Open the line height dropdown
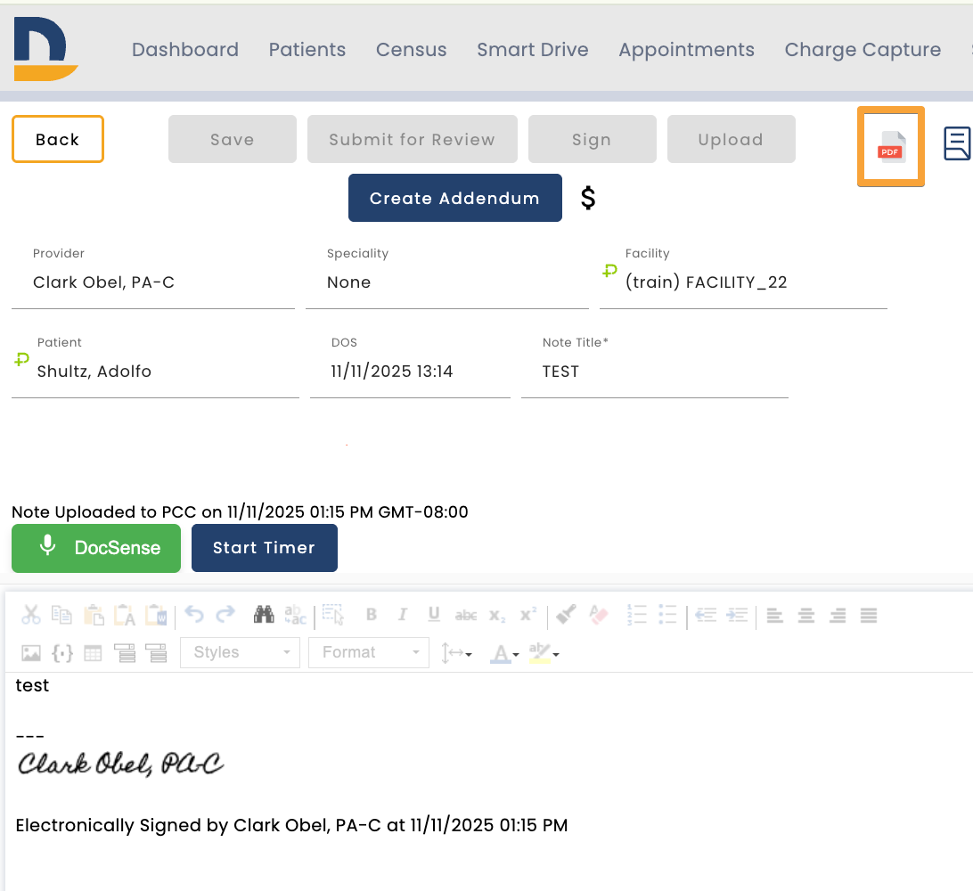 coord(456,653)
